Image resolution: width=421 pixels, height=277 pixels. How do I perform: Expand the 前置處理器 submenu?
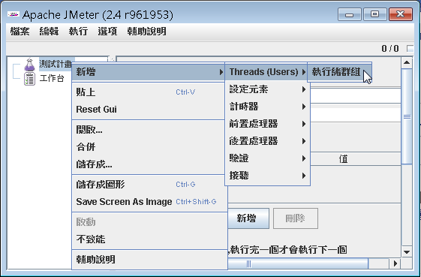click(267, 124)
